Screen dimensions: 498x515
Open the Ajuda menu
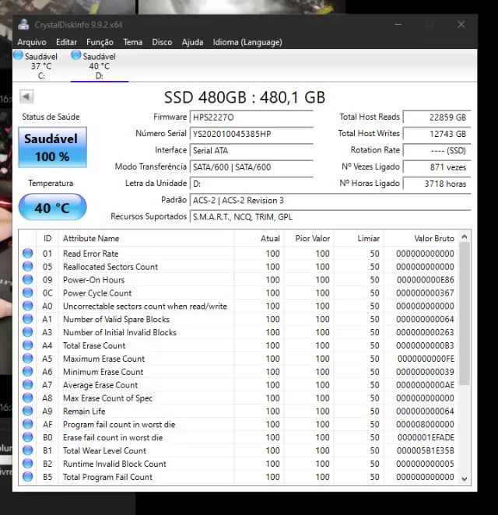[x=192, y=42]
